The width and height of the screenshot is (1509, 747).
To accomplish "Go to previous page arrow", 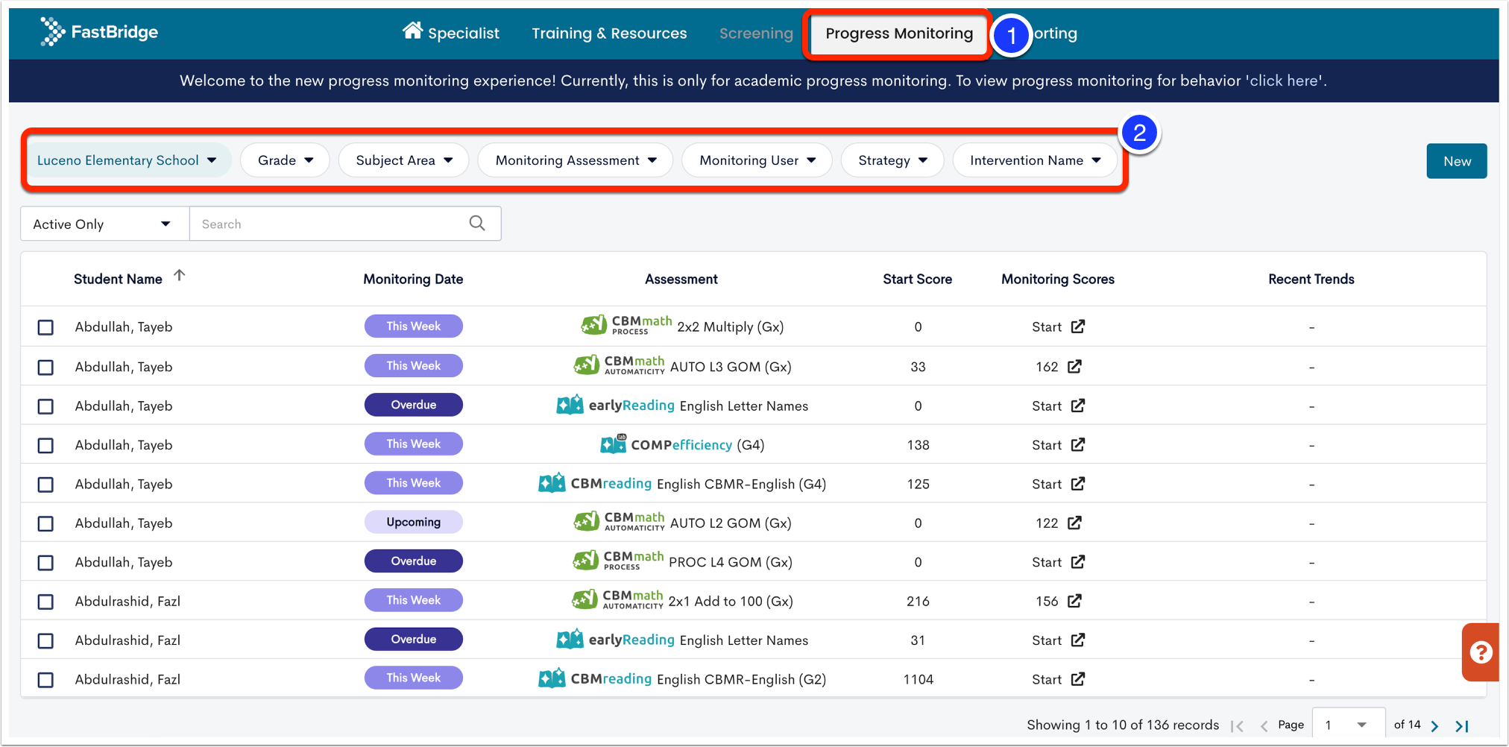I will [x=1264, y=725].
